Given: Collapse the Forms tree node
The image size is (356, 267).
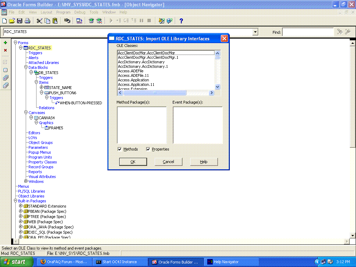Looking at the screenshot, I should pos(15,42).
